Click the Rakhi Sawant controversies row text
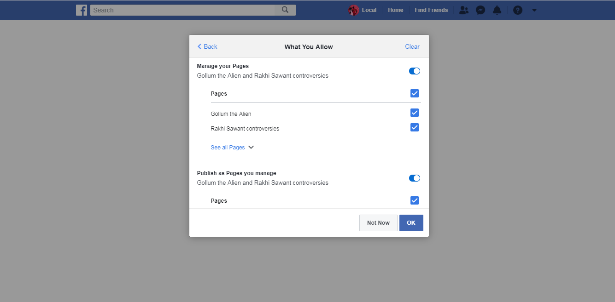This screenshot has width=615, height=302. tap(245, 129)
